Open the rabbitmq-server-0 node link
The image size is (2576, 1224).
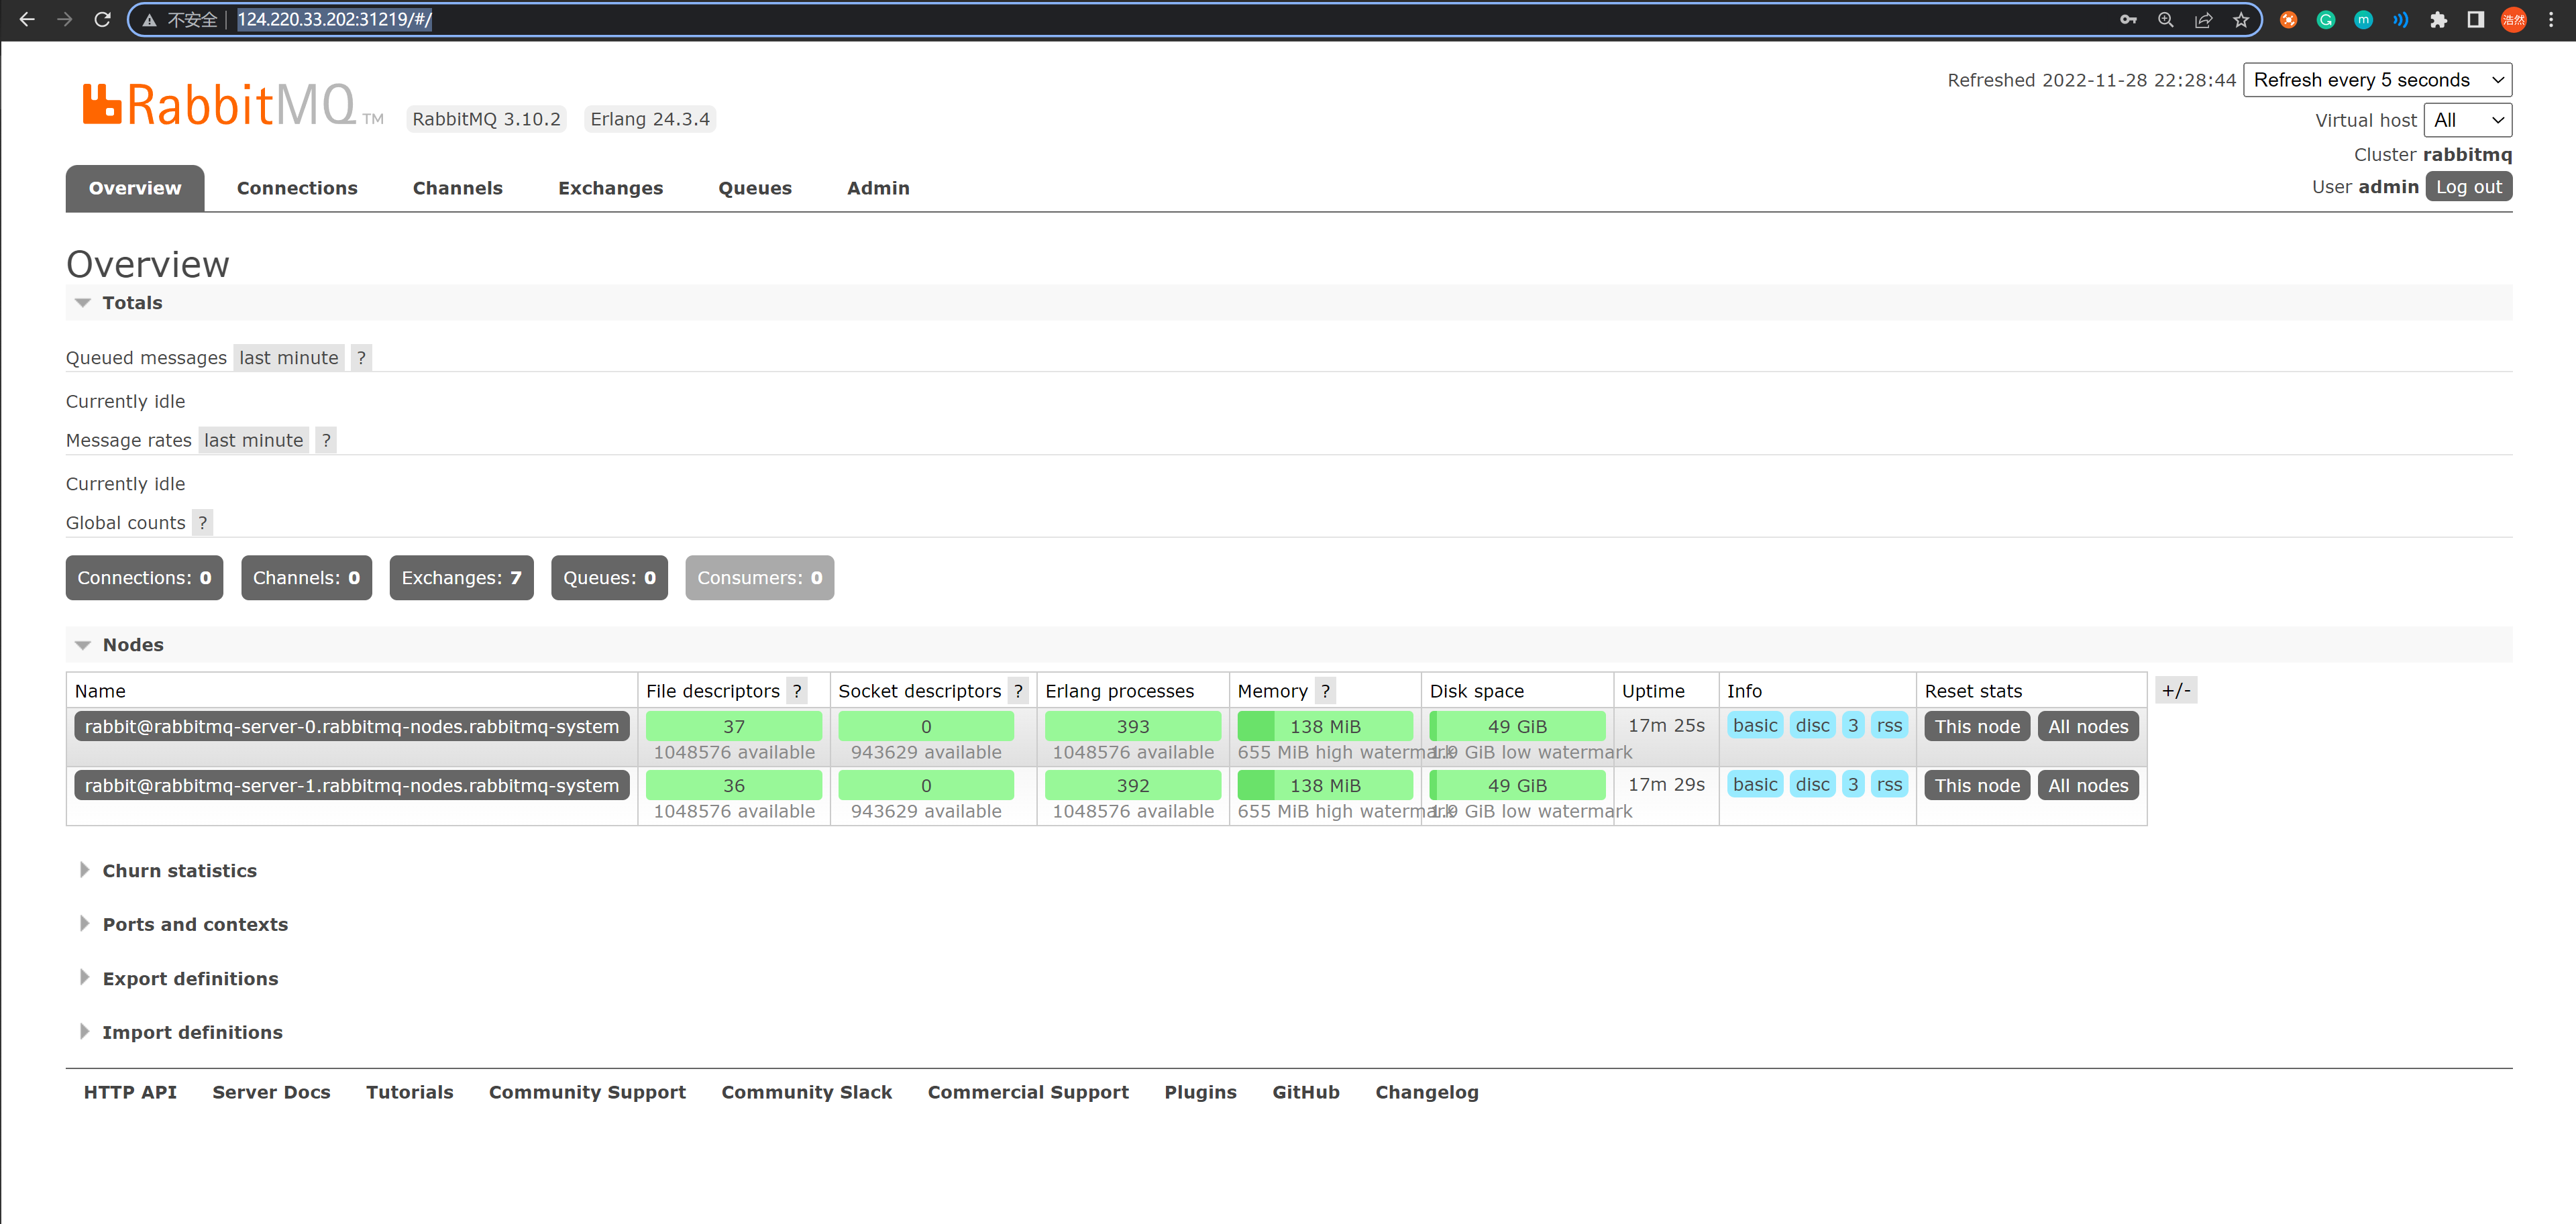351,727
